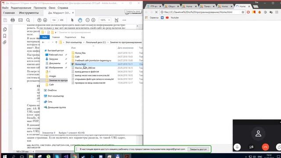Click Локальный диск (C:) in address path

pos(96,42)
